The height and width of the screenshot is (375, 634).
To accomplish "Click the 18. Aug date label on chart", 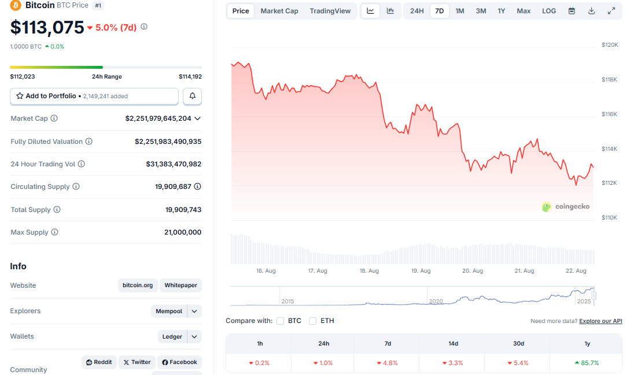I will click(369, 271).
